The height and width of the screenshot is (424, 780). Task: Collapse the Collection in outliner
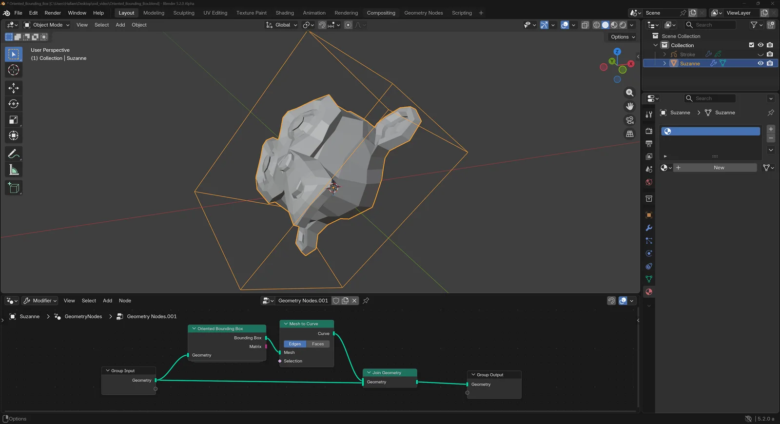[656, 45]
